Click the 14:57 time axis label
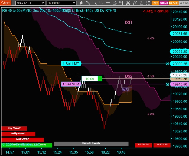 click(10, 152)
